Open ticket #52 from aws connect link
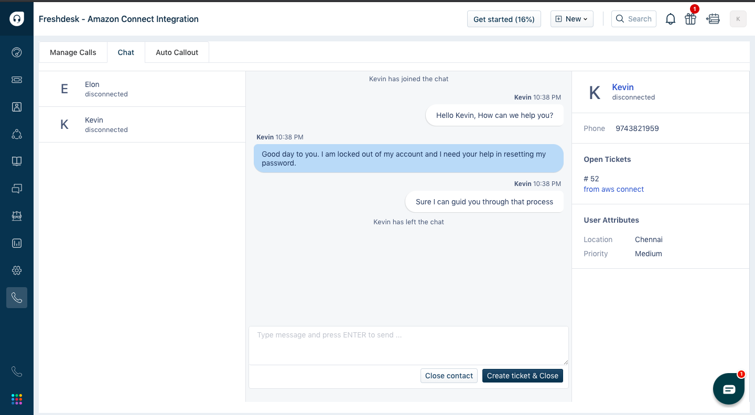The image size is (755, 415). click(x=613, y=189)
